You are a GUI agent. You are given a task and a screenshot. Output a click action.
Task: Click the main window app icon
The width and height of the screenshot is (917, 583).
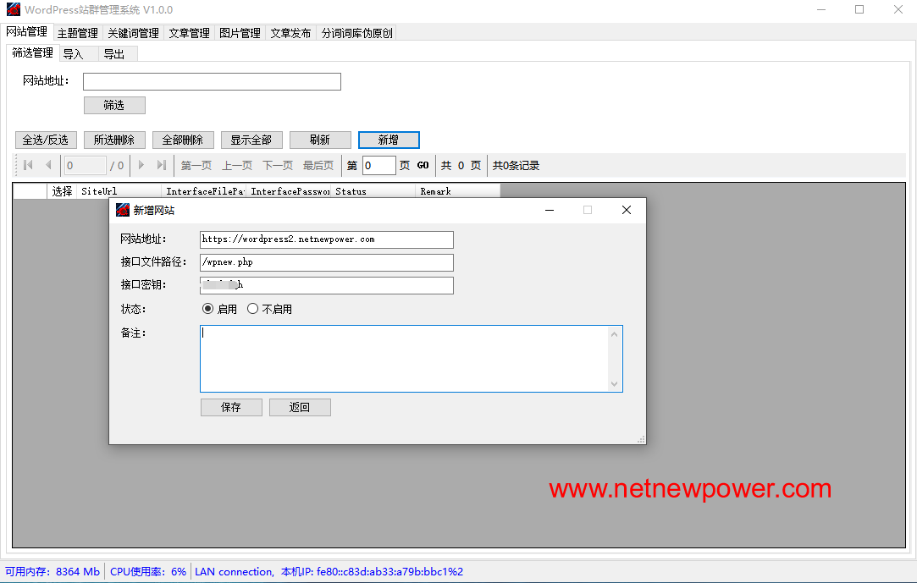pyautogui.click(x=13, y=9)
